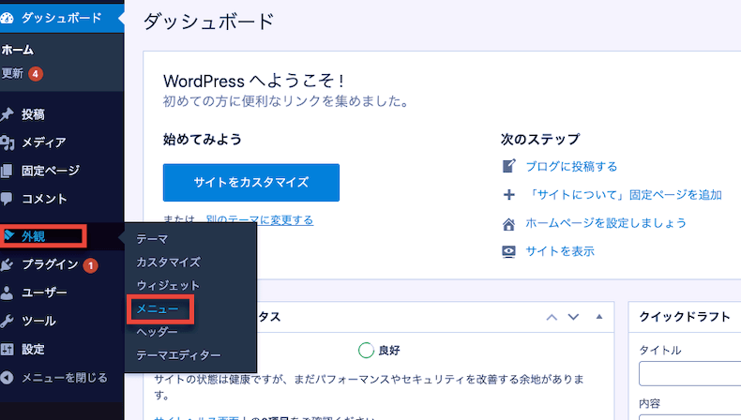Click the sliders icon beside 設定

pos(7,350)
